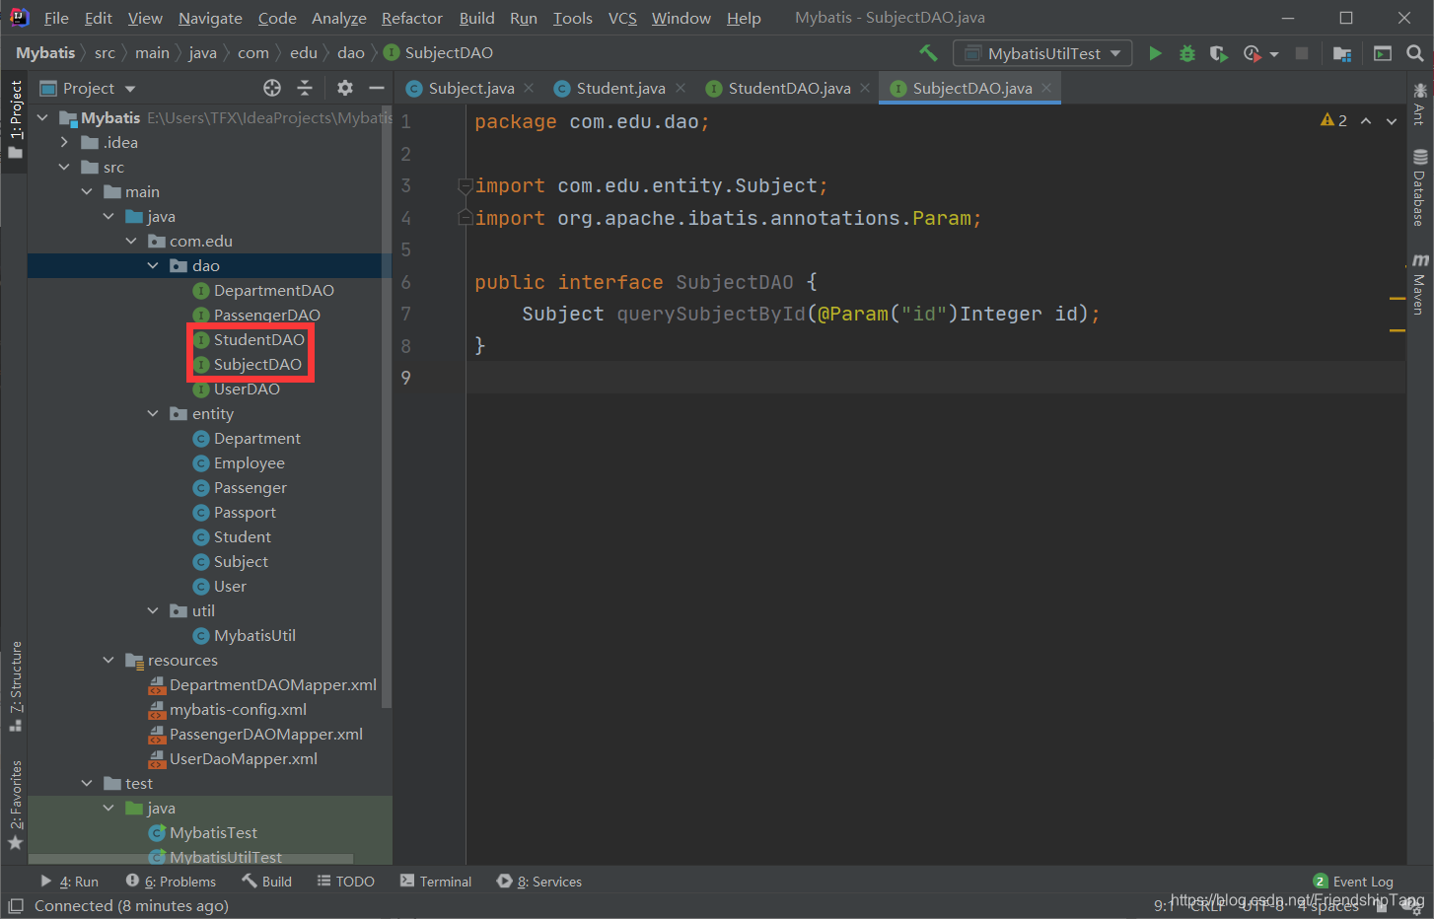
Task: Hide Project panel with the minus icon
Action: [x=376, y=88]
